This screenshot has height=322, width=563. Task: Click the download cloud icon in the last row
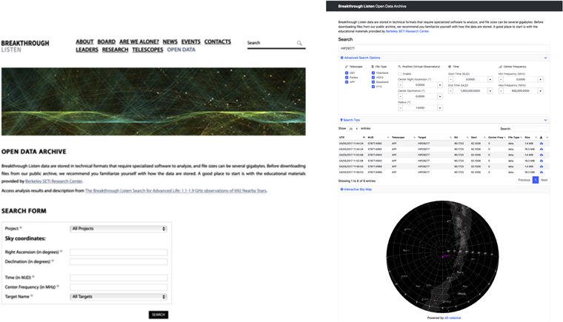coord(542,172)
